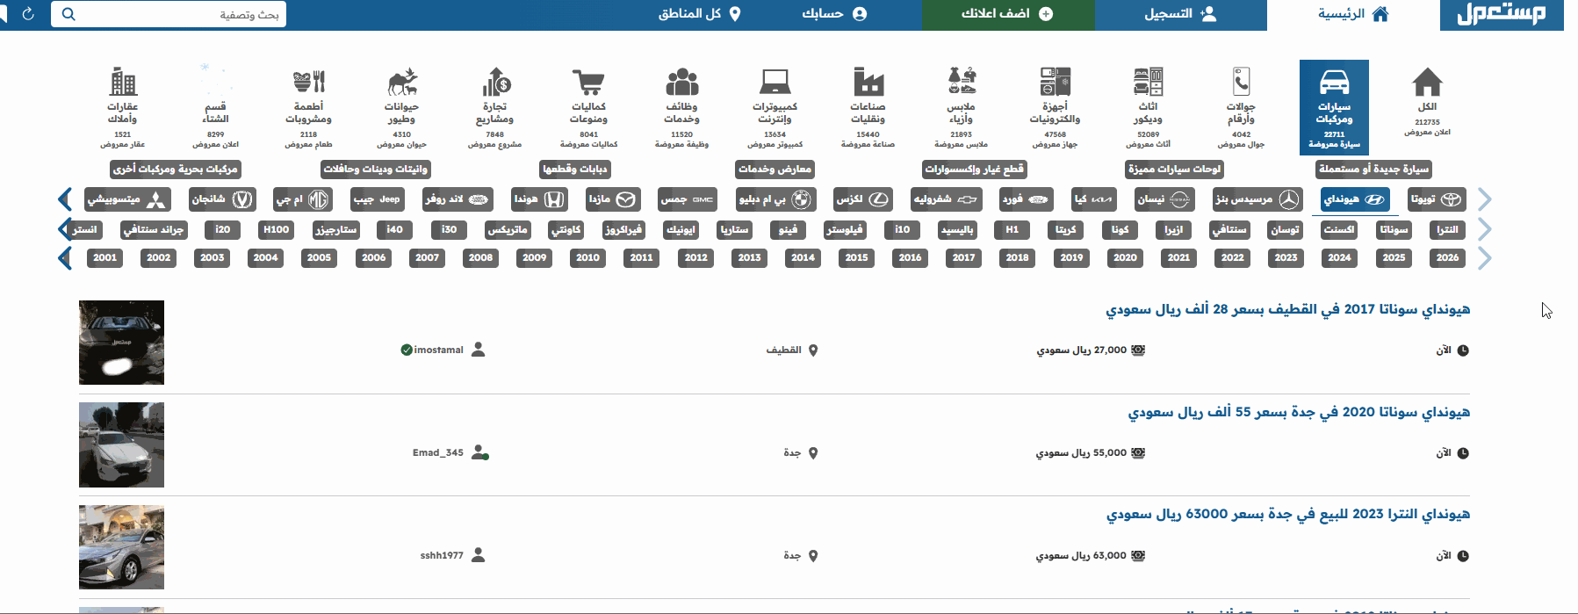Select the دبابات وقطعها subcategory
Image resolution: width=1578 pixels, height=614 pixels.
(x=574, y=169)
